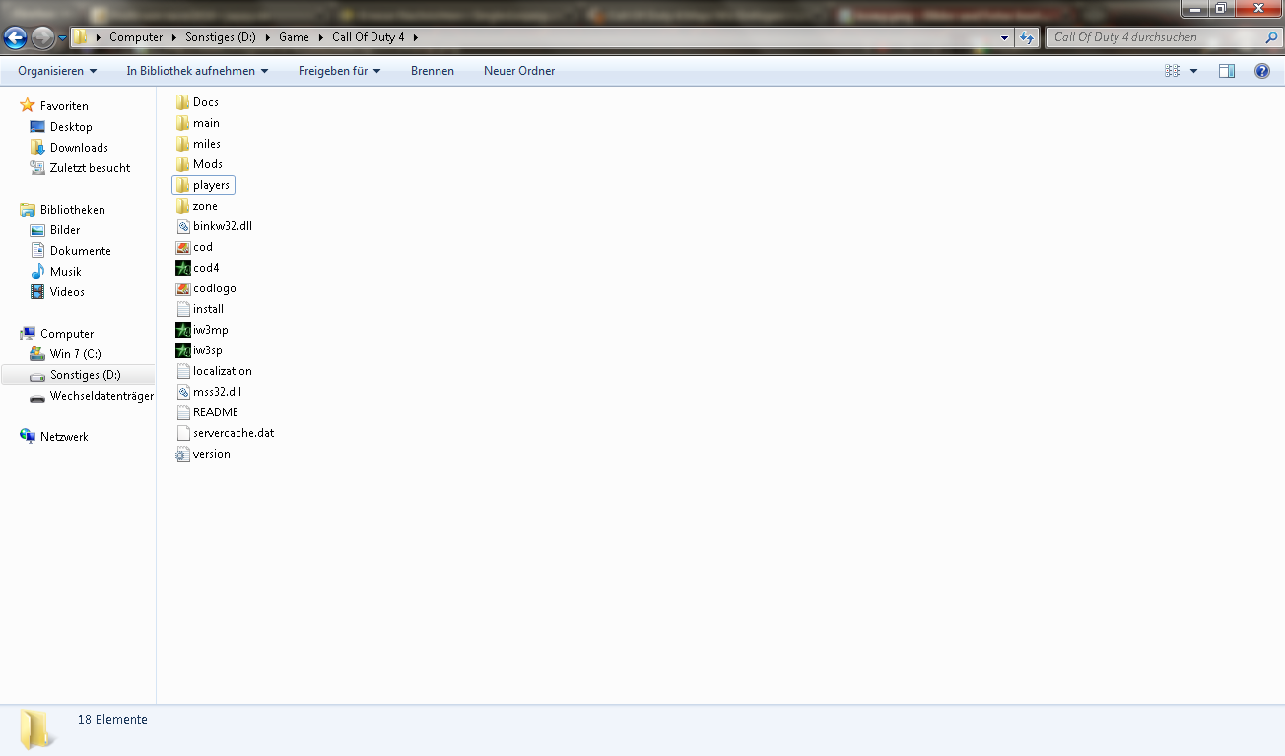Select the iw3sp executable icon

click(x=183, y=350)
